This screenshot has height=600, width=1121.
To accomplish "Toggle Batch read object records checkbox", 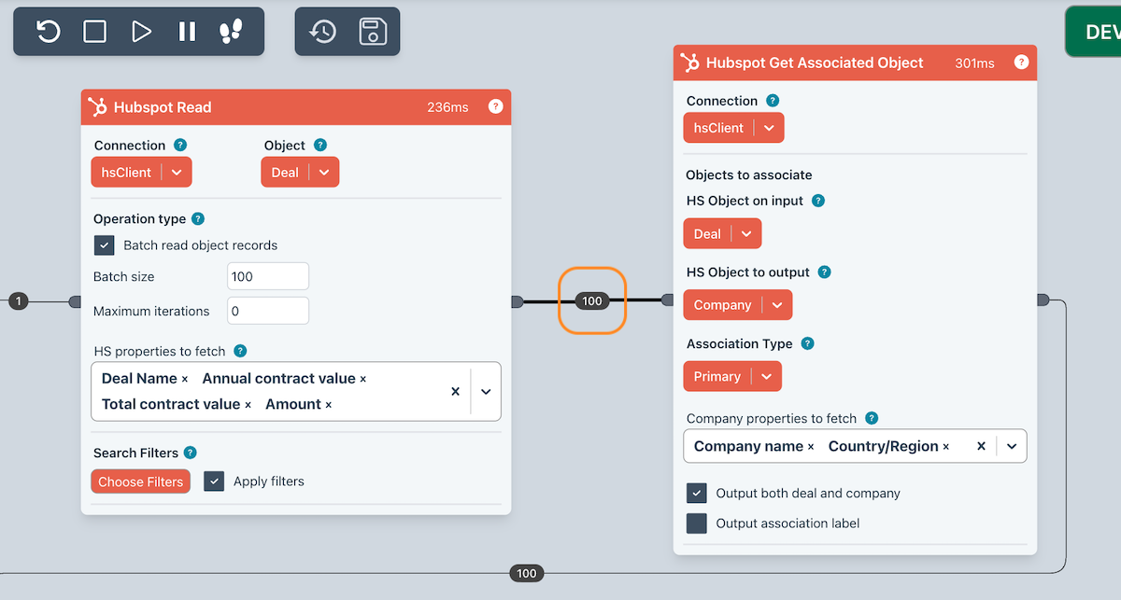I will [104, 245].
